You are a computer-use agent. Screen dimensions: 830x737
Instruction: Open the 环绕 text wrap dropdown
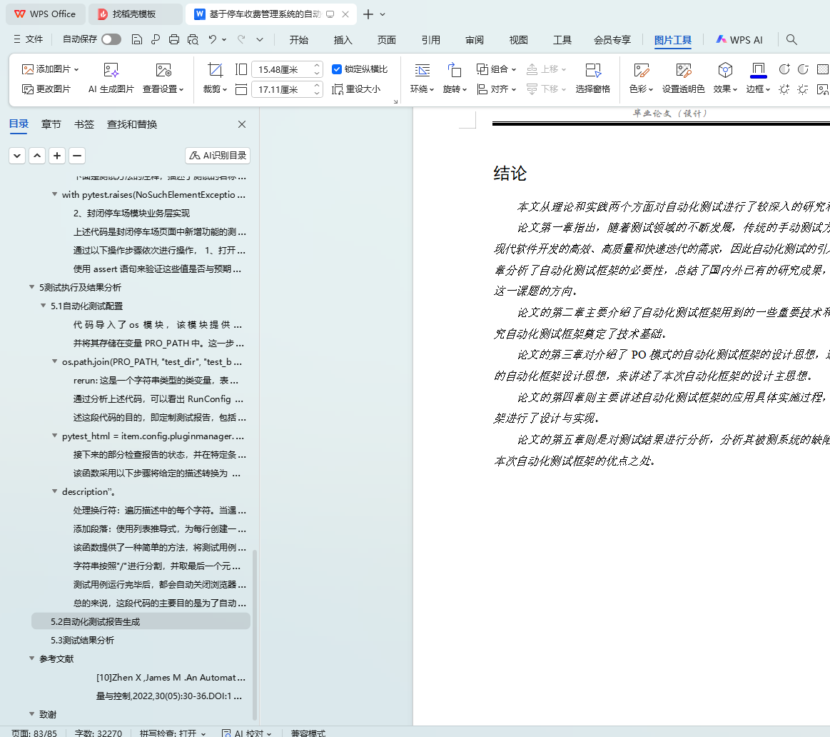(x=423, y=89)
